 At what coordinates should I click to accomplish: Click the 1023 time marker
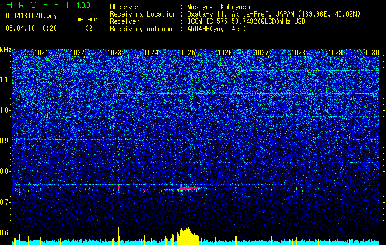(x=115, y=53)
